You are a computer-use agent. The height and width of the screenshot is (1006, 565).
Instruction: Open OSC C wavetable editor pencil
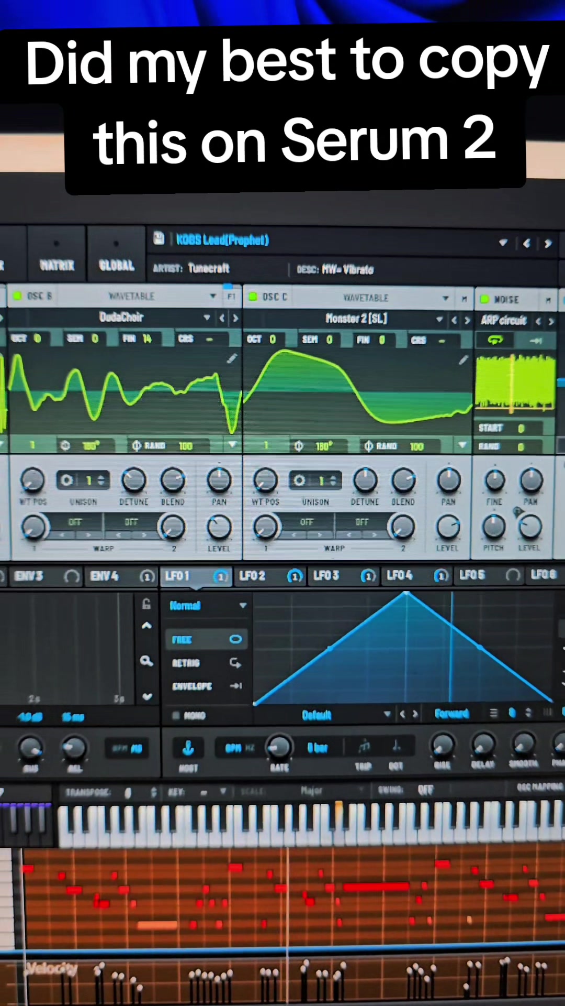point(463,359)
